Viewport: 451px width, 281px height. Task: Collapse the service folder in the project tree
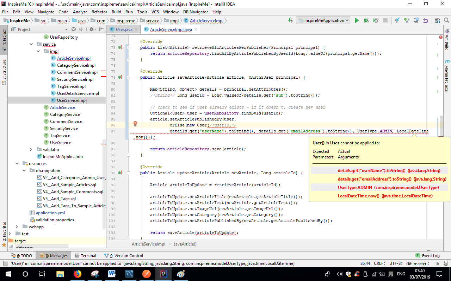tap(31, 44)
